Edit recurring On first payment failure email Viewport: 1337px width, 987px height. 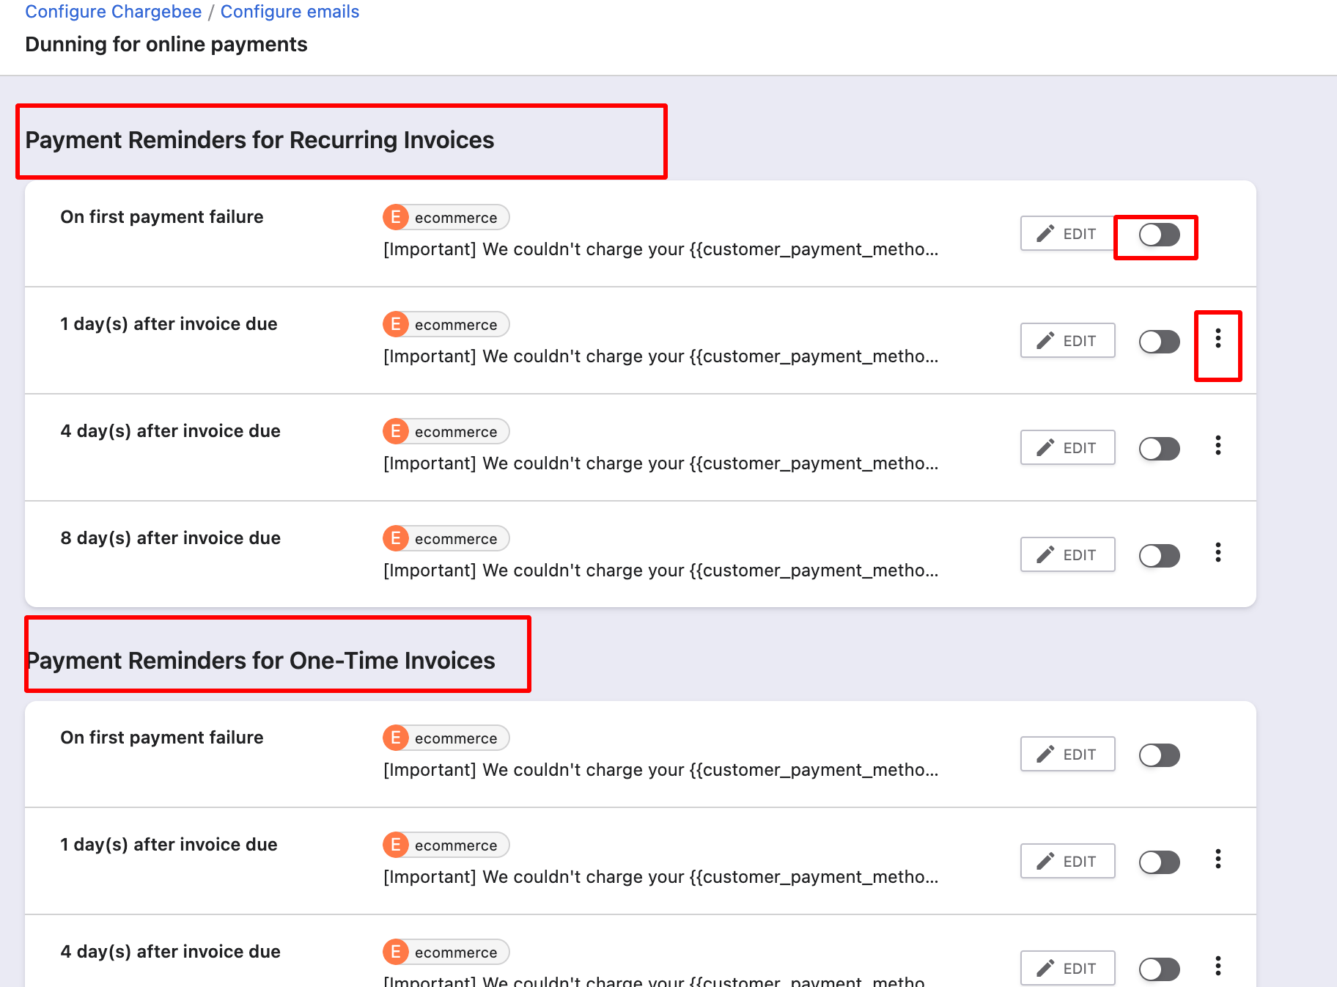pyautogui.click(x=1067, y=234)
